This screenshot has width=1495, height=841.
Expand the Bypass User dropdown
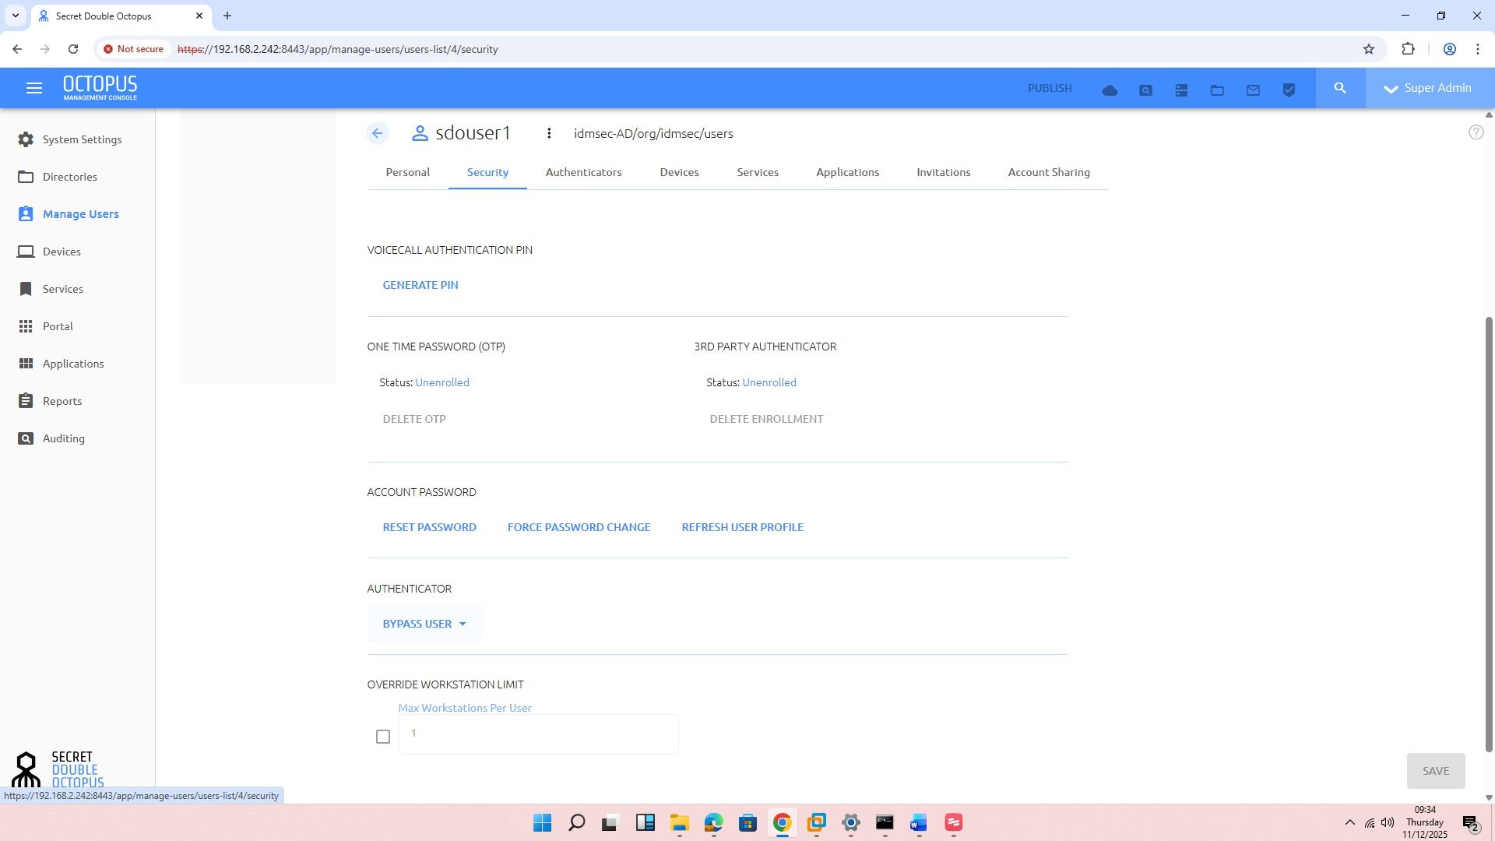click(x=424, y=623)
